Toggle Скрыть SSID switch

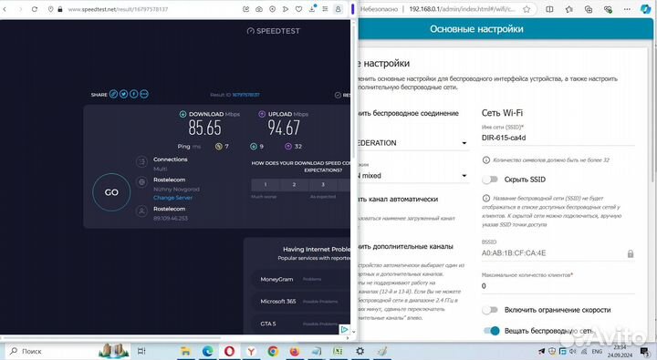490,180
